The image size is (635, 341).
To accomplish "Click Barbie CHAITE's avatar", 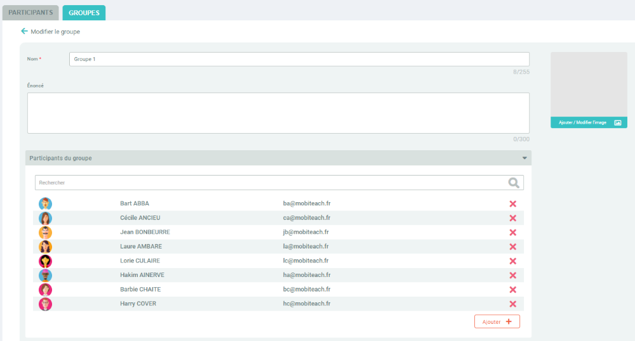I will coord(45,290).
